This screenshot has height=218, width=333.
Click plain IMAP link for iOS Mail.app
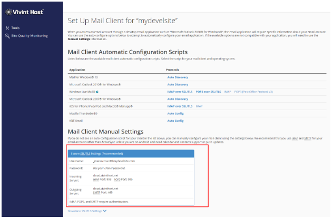[199, 106]
